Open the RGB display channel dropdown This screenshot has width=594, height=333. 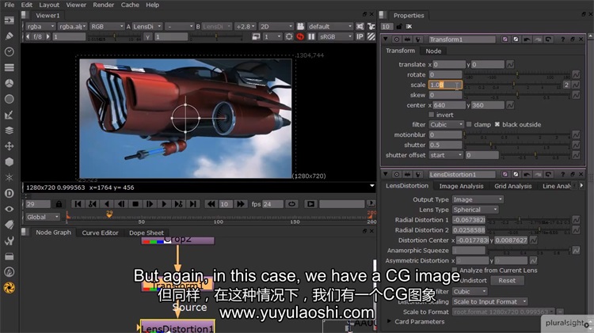pyautogui.click(x=107, y=26)
